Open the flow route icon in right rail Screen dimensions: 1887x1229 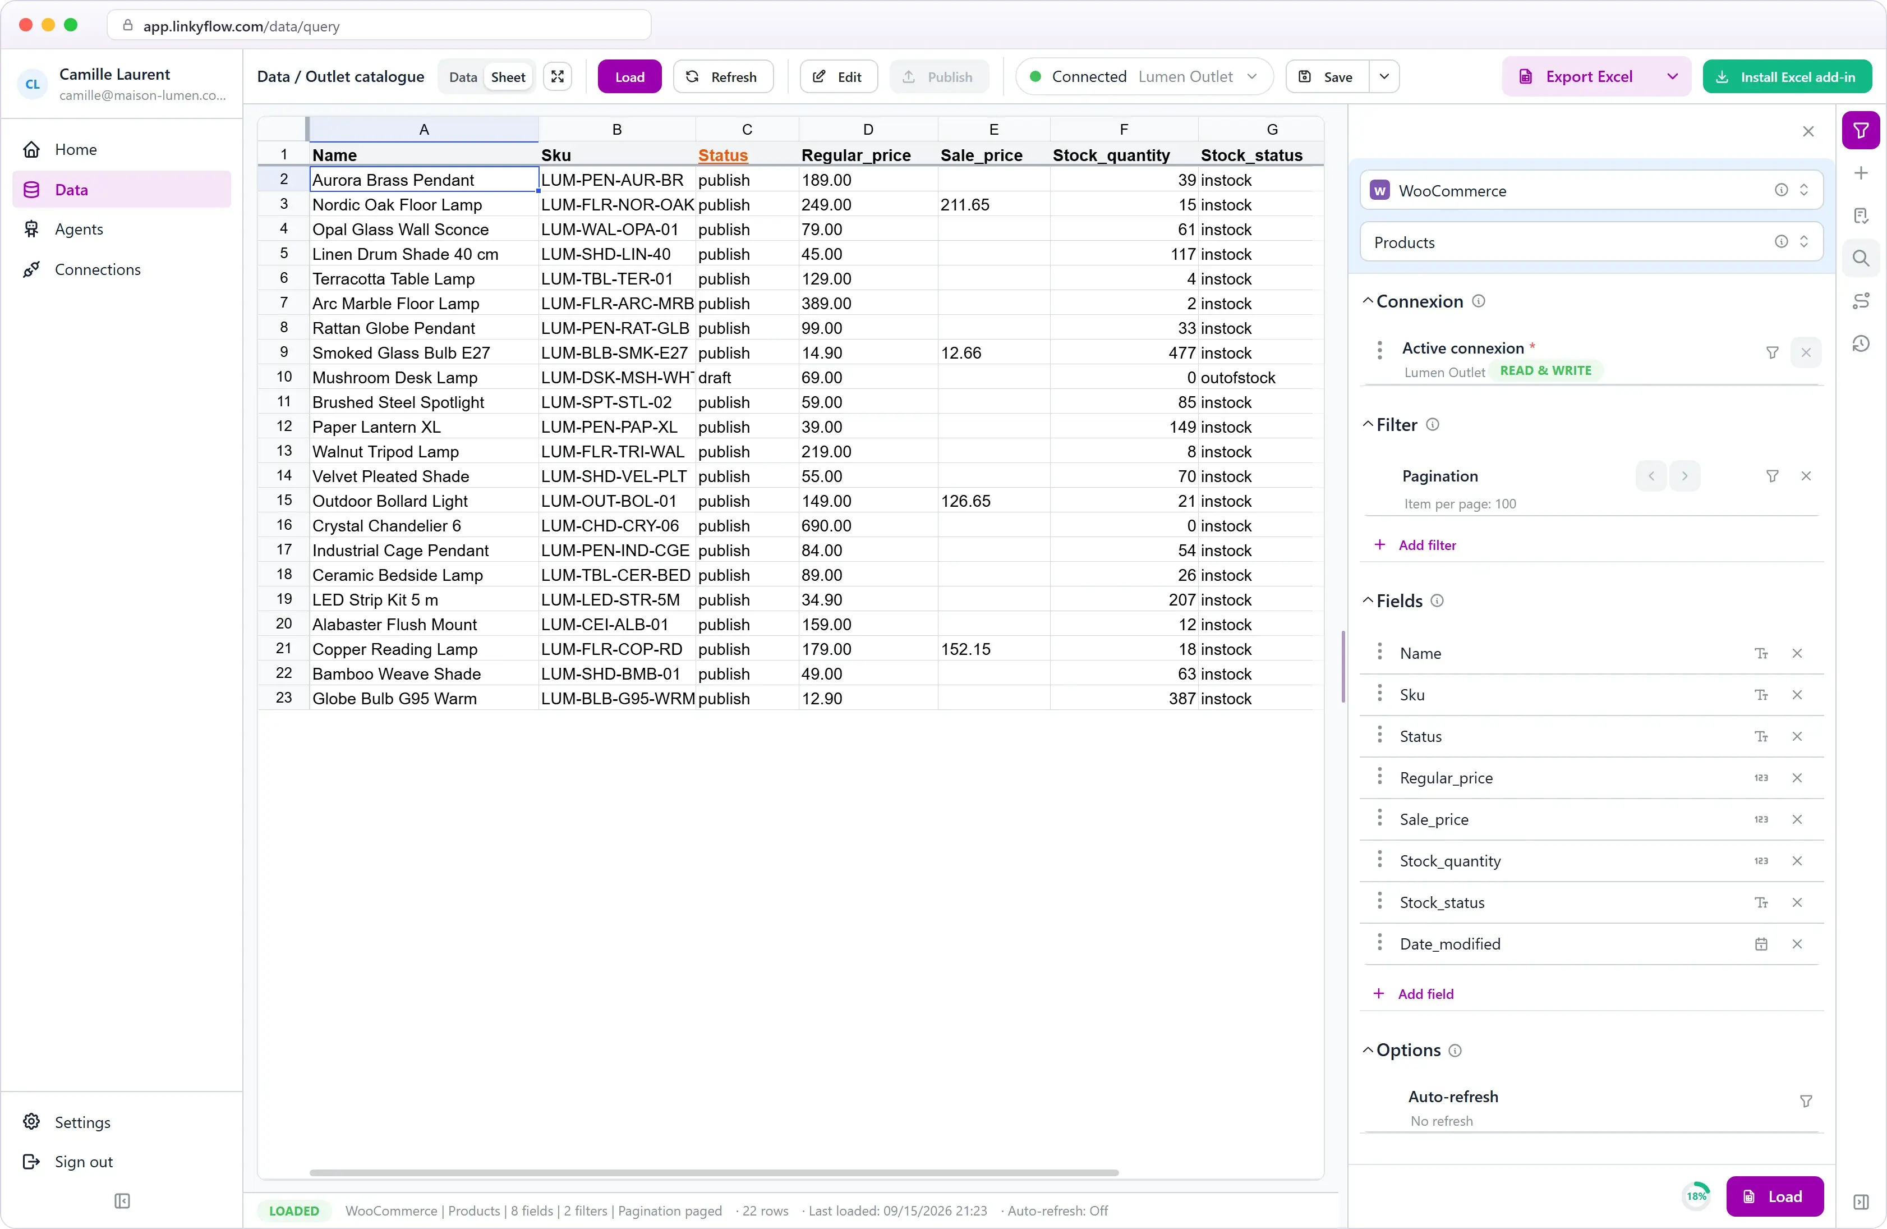tap(1860, 301)
